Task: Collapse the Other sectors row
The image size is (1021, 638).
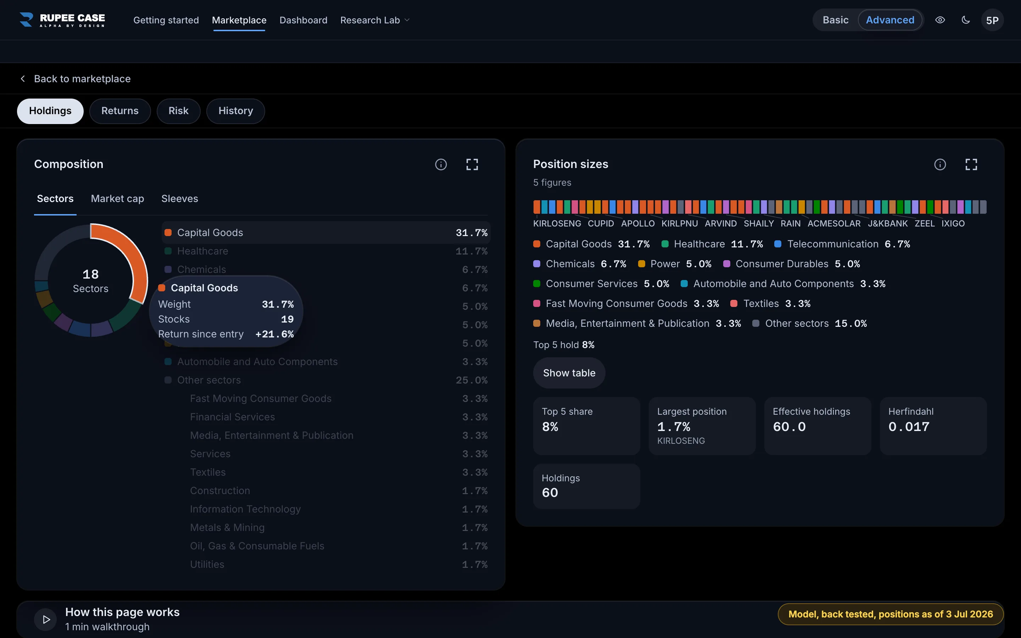Action: coord(326,380)
